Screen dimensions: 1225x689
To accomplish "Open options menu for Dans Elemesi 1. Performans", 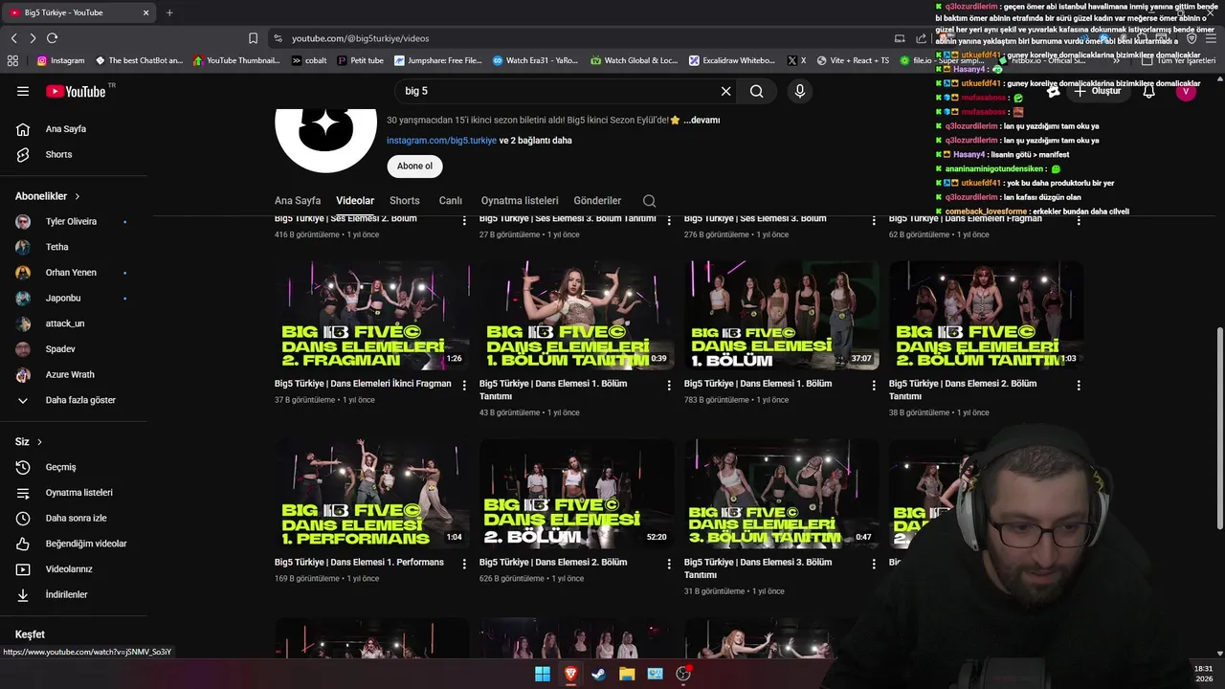I will coord(464,565).
